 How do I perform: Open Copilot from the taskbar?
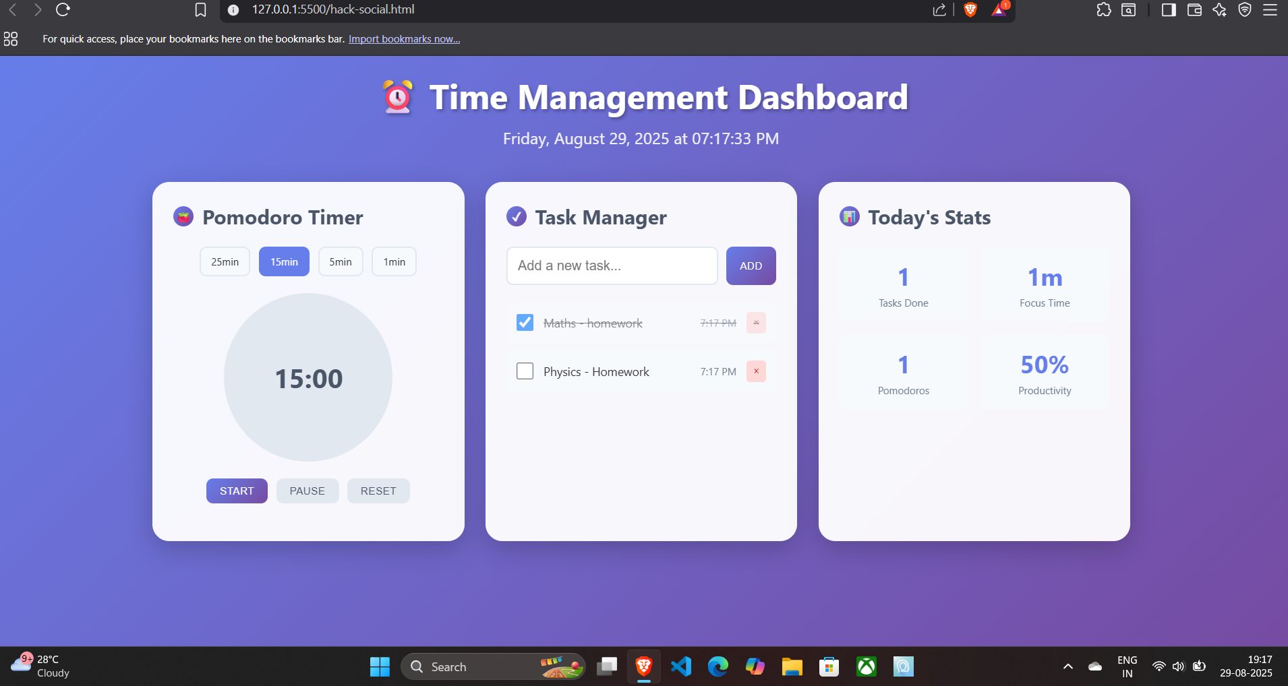(x=755, y=666)
